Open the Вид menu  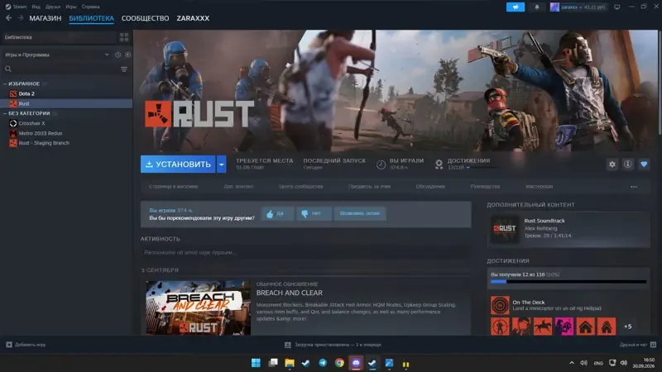pyautogui.click(x=36, y=7)
